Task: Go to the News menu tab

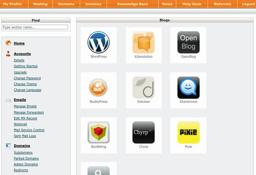Action: pos(167,4)
